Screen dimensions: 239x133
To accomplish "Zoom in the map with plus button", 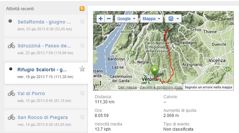I will (x=100, y=19).
